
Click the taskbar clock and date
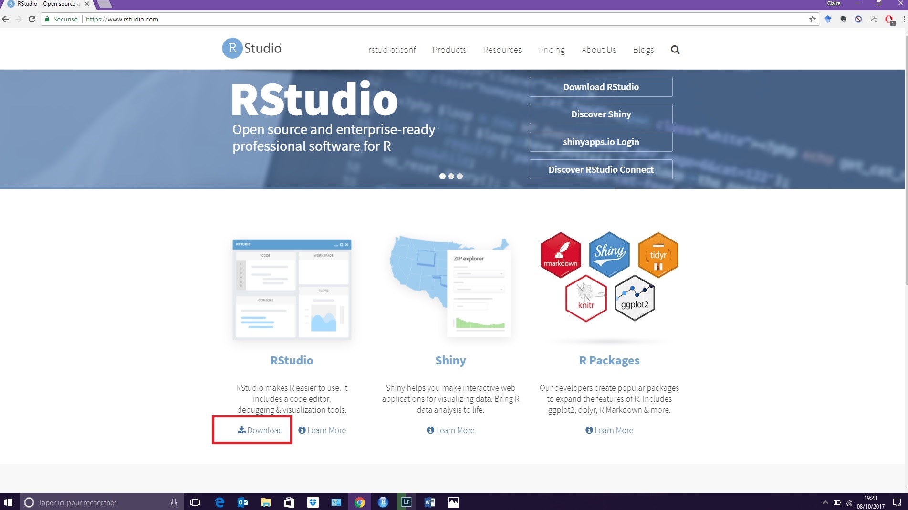pos(870,502)
